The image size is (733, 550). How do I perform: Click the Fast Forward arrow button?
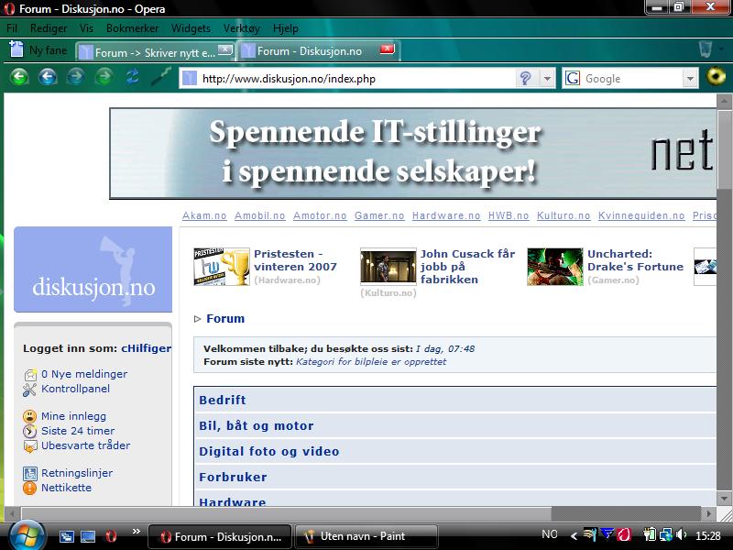pos(104,77)
